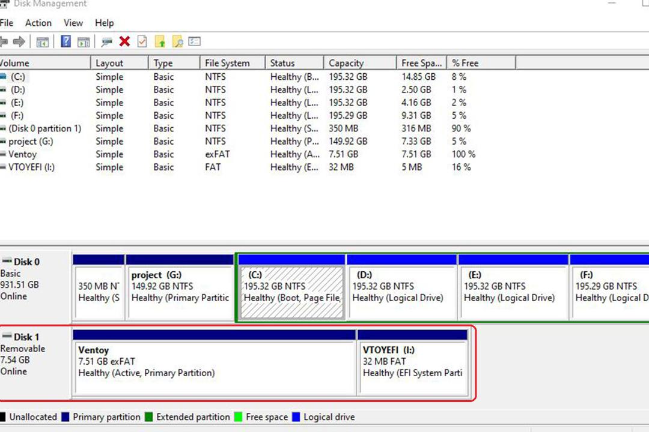
Task: Select the (Disk 0 partition 1) row
Action: pyautogui.click(x=258, y=128)
